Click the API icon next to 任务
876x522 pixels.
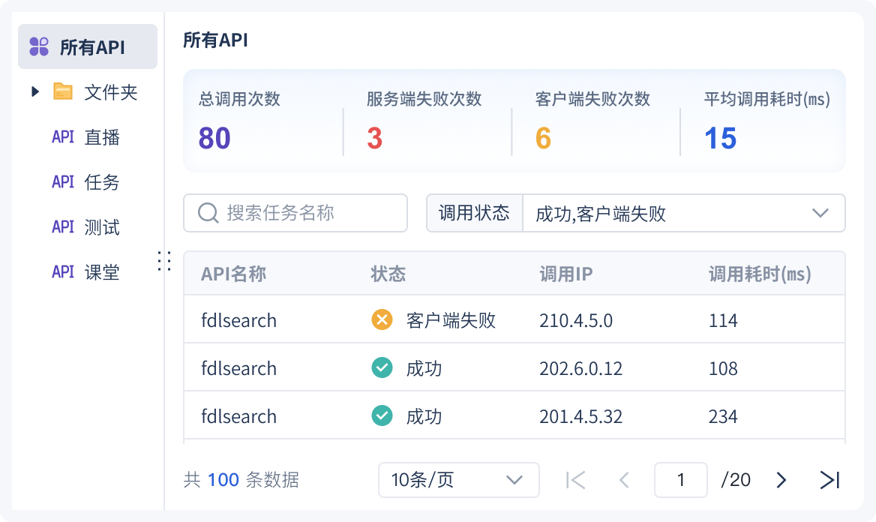(63, 182)
